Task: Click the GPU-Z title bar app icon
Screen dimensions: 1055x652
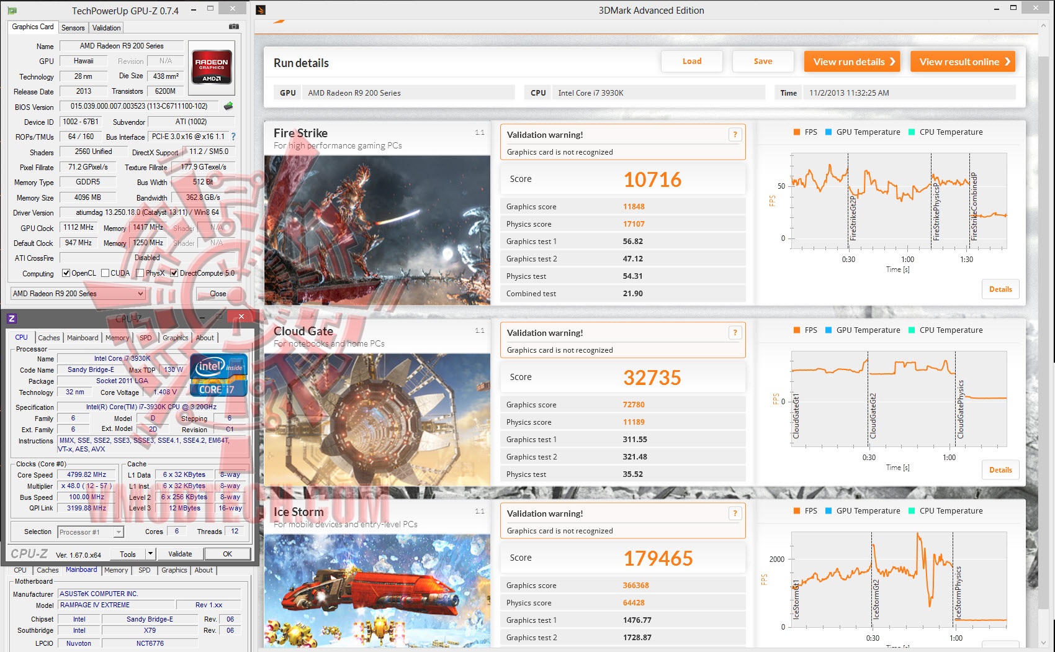Action: pos(12,11)
